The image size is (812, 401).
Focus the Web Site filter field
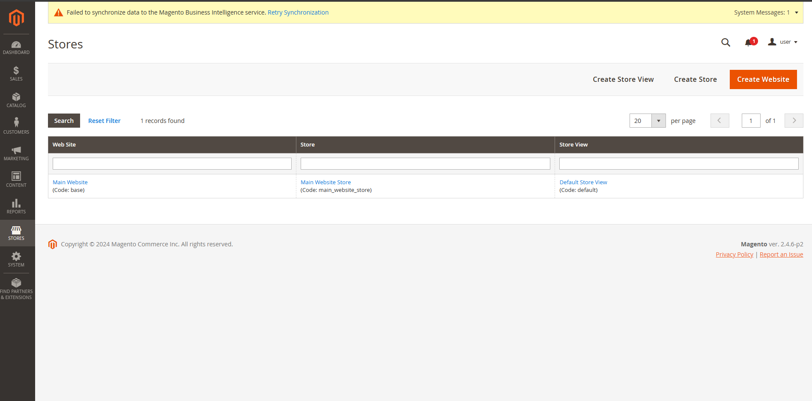pyautogui.click(x=172, y=164)
